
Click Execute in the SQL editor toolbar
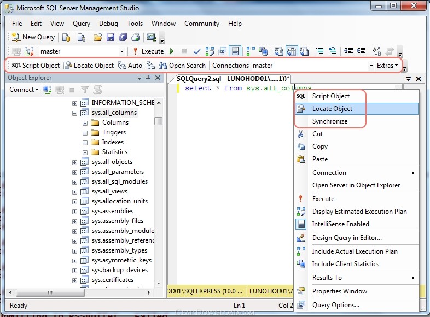[x=148, y=51]
